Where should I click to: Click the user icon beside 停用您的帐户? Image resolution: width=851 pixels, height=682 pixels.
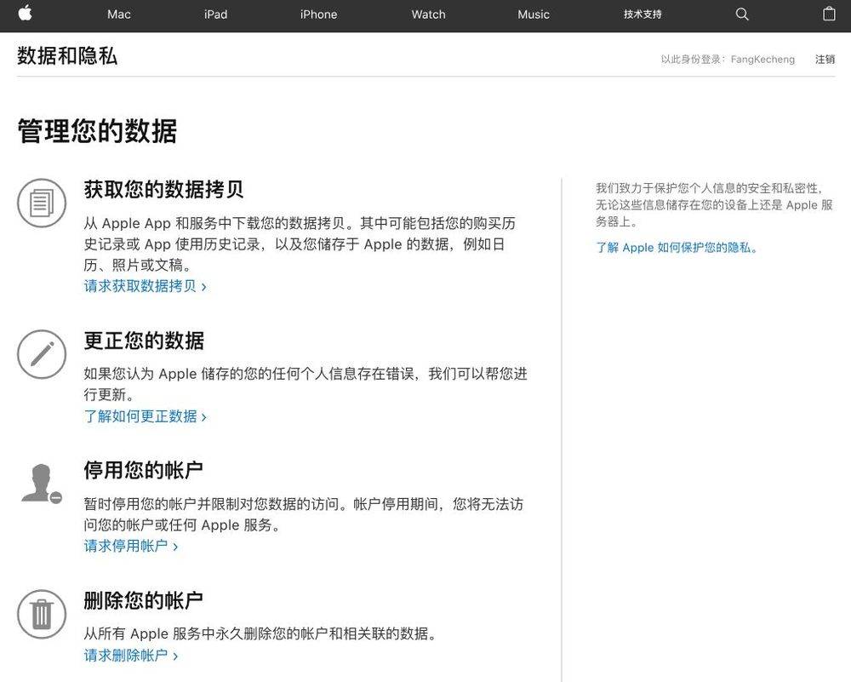tap(42, 484)
